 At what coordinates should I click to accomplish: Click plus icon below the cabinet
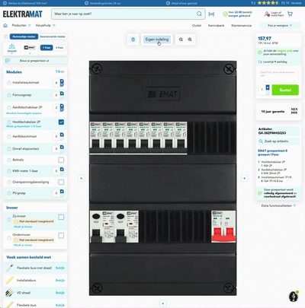162,303
